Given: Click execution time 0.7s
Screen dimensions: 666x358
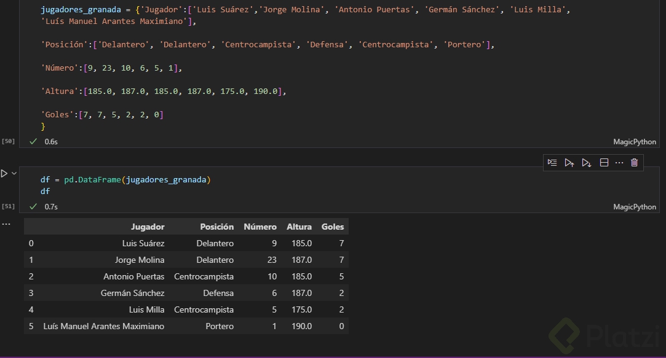Looking at the screenshot, I should [x=51, y=206].
